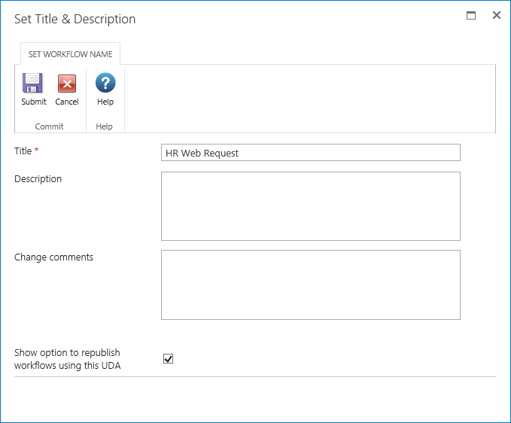Image resolution: width=511 pixels, height=423 pixels.
Task: Switch to the SET WORKFLOW NAME tab
Action: pyautogui.click(x=70, y=54)
